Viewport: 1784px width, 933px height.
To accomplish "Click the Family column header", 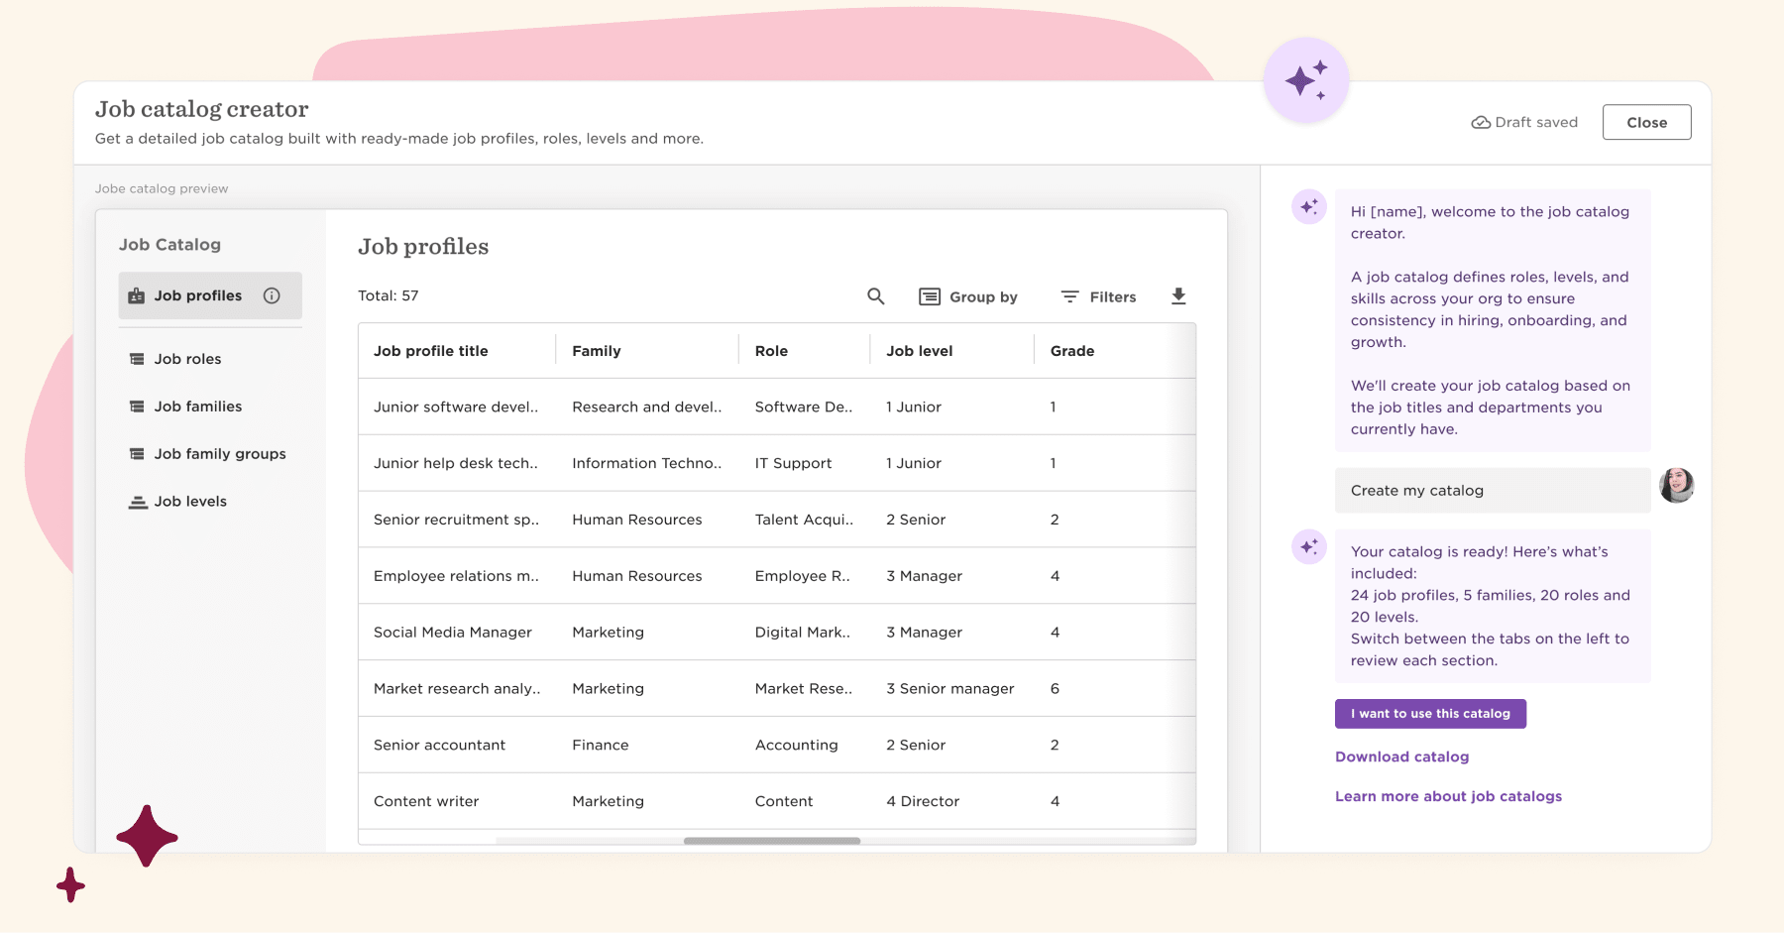I will pyautogui.click(x=597, y=351).
